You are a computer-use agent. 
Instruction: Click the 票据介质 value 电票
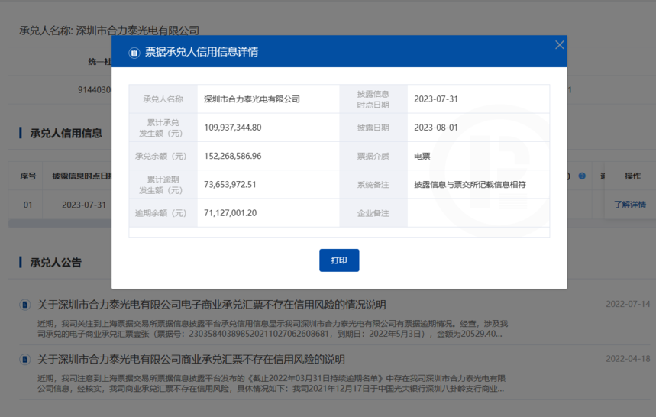coord(422,156)
